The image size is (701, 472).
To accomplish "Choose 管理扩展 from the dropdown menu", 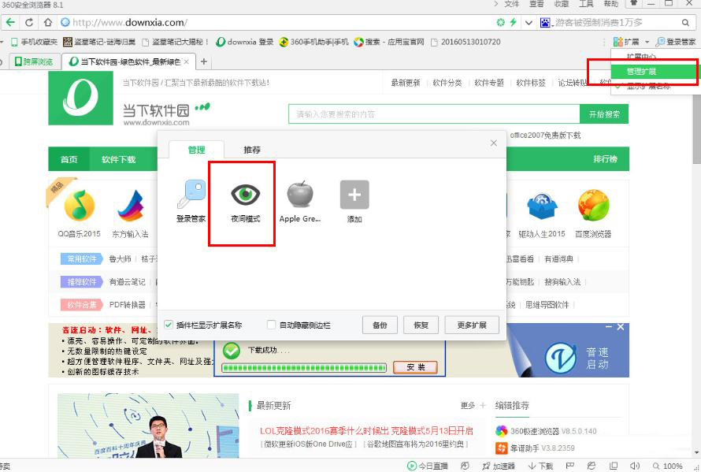I will (x=642, y=72).
